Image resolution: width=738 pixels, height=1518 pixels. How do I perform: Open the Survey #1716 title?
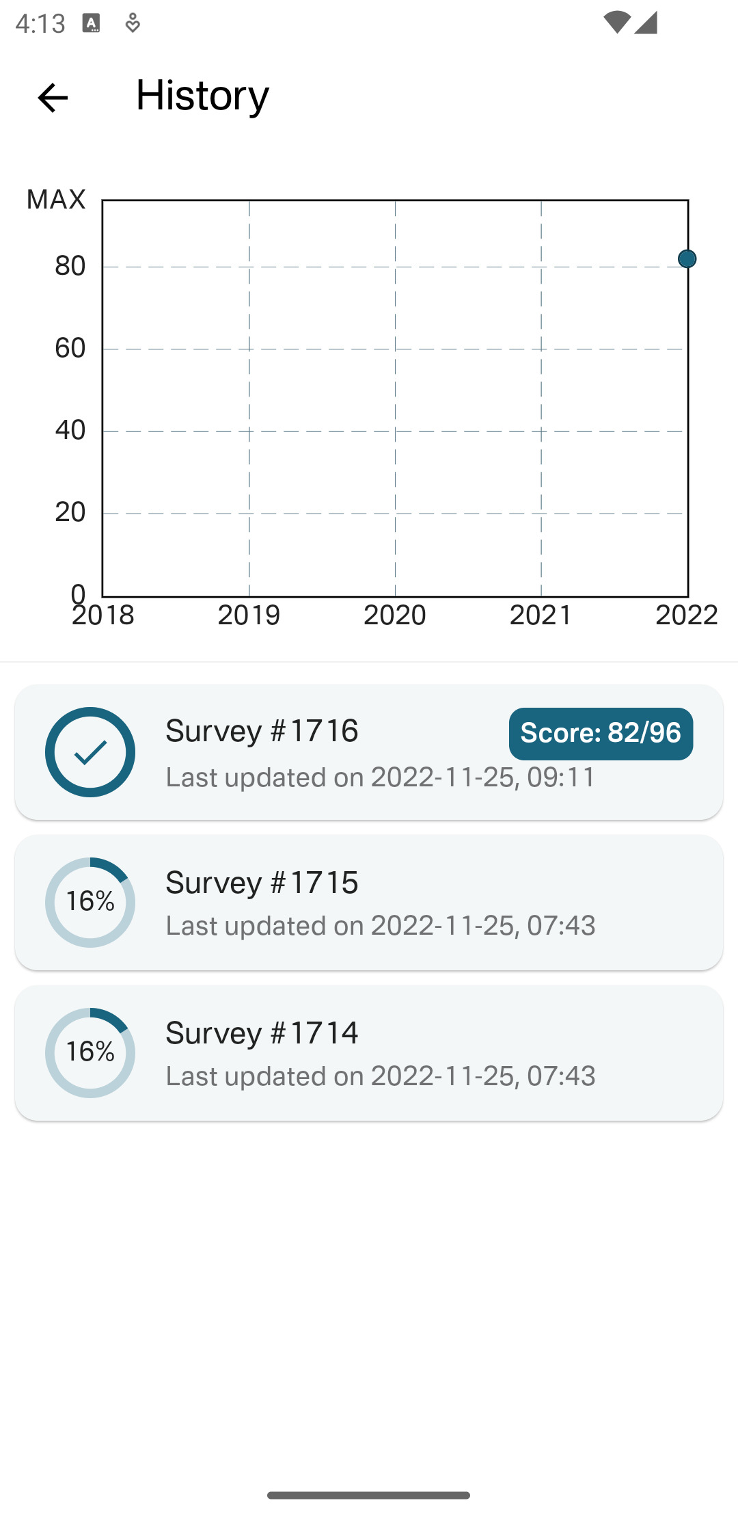(262, 731)
